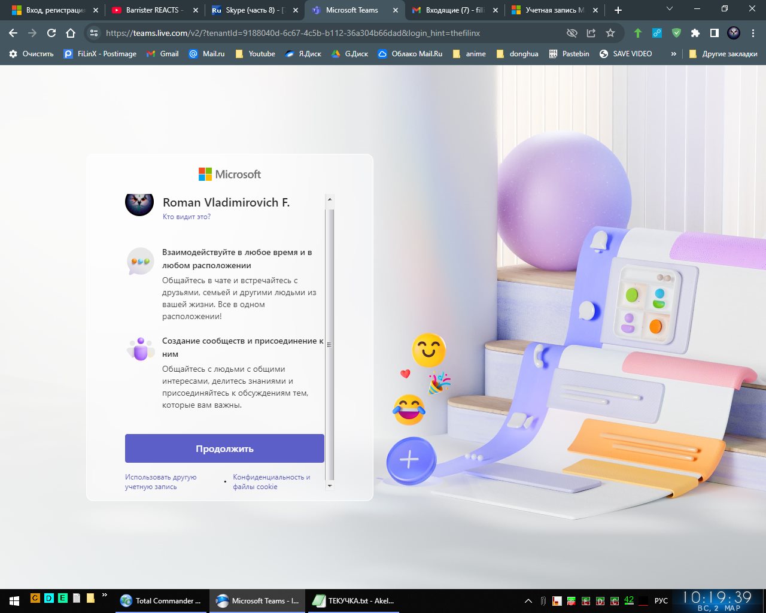Viewport: 766px width, 613px height.
Task: Toggle the browser side panel
Action: [x=715, y=33]
